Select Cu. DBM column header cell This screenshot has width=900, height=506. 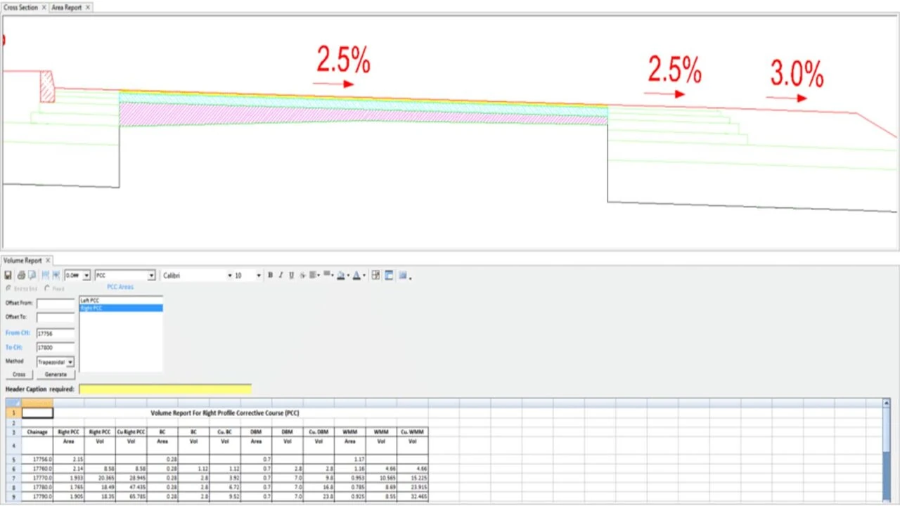(x=319, y=432)
